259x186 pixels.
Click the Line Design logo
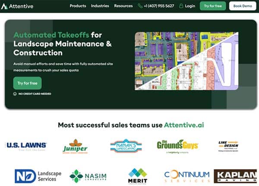coord(228,146)
